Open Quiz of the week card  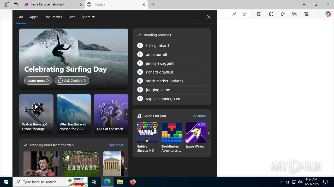coord(111,114)
